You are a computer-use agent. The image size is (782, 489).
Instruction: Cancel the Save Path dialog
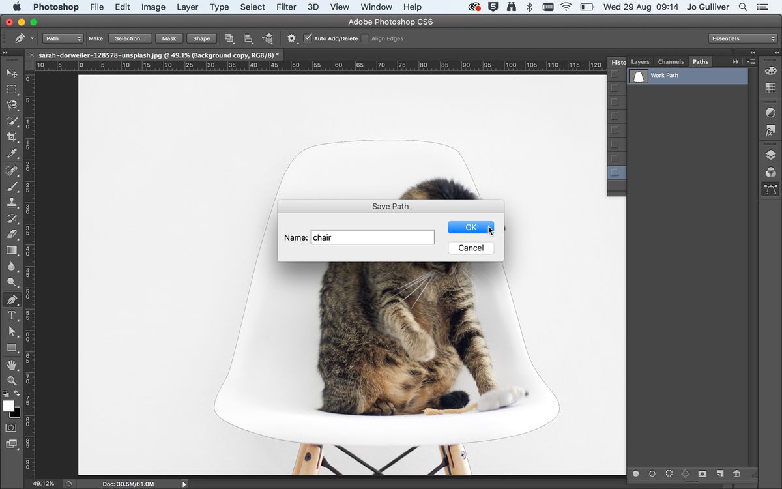click(x=471, y=248)
